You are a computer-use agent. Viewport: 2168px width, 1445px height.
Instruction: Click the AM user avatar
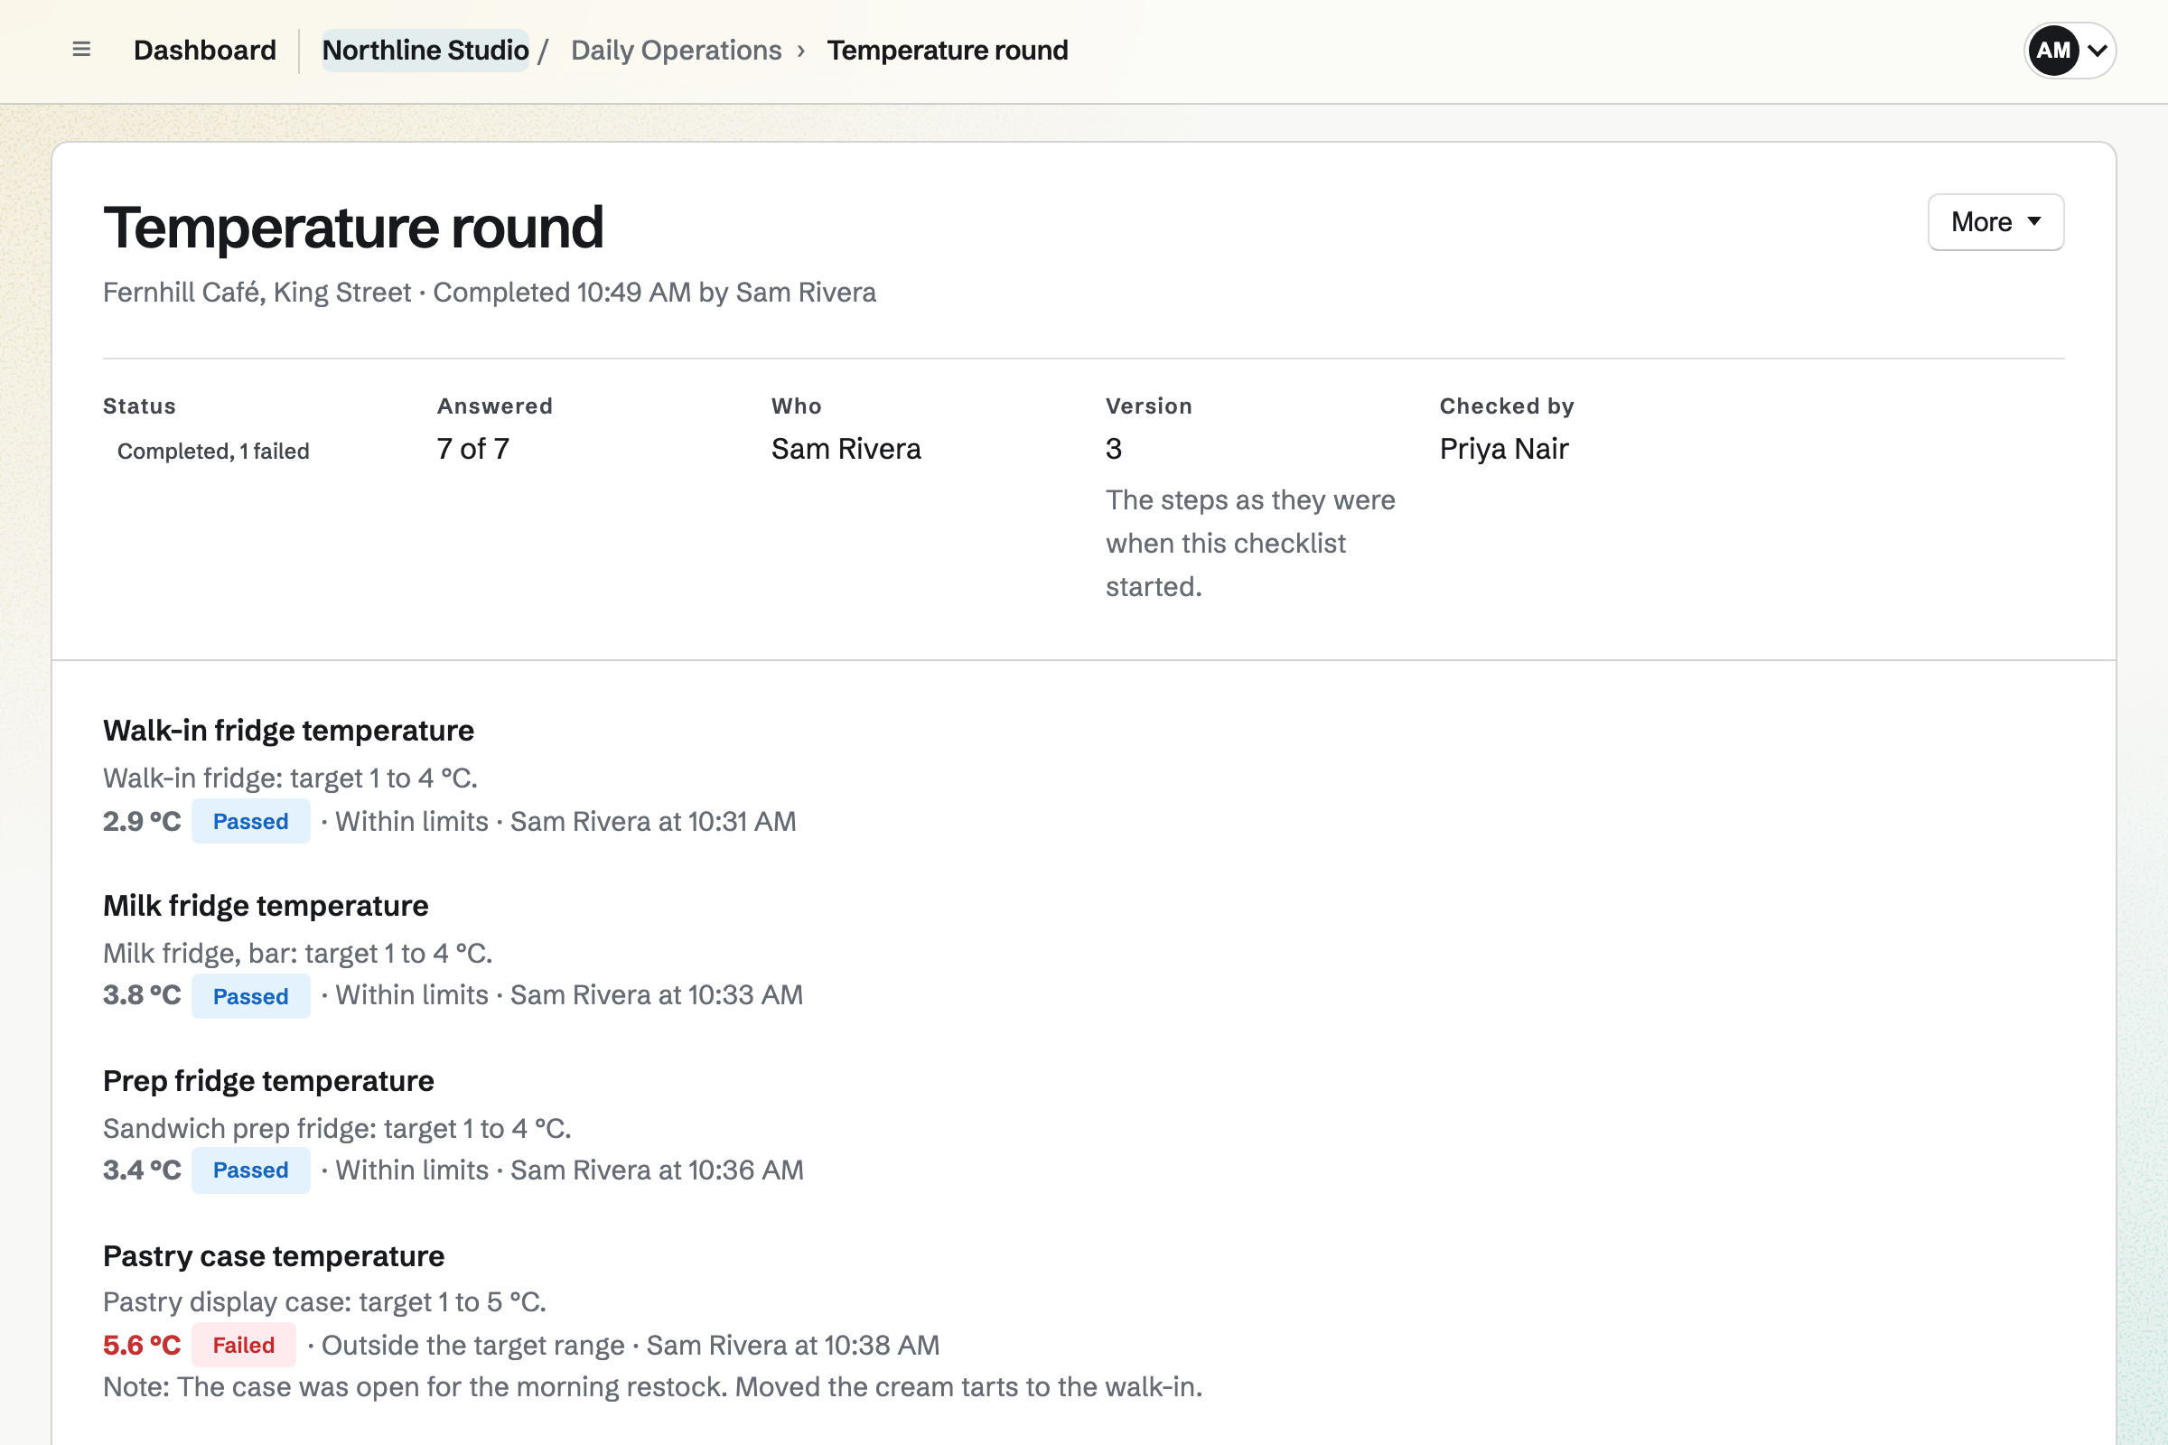pos(2051,51)
